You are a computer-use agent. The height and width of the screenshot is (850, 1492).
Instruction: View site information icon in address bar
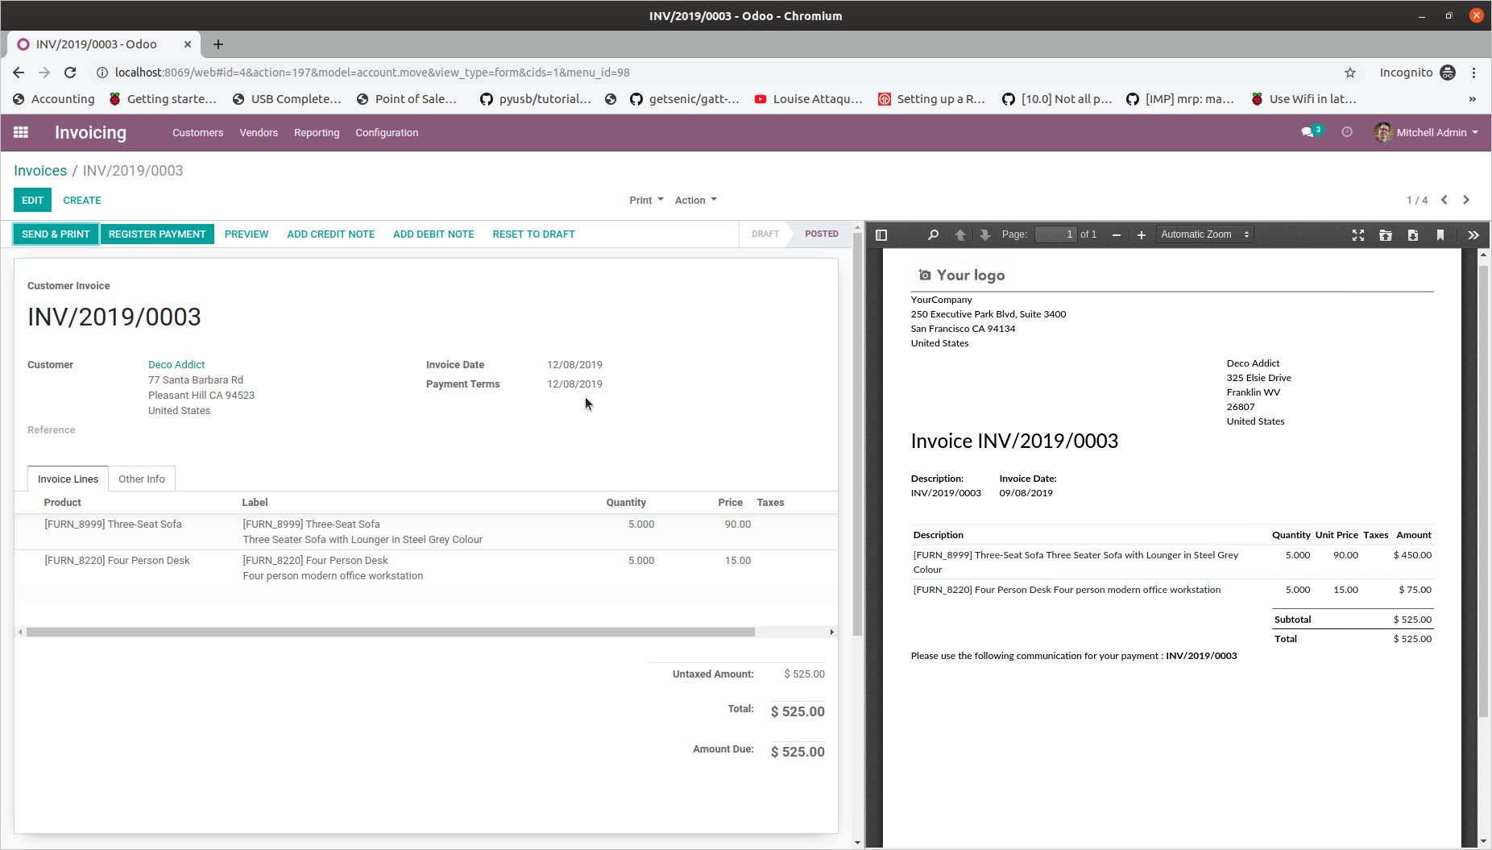(102, 73)
